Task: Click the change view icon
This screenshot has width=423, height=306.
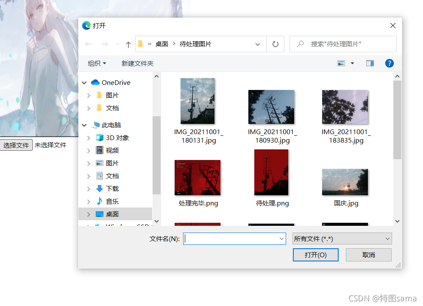Action: (x=341, y=63)
